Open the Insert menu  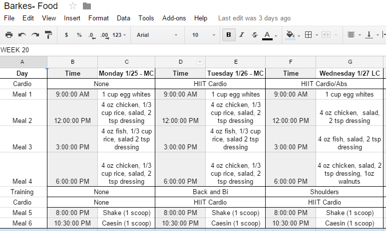pyautogui.click(x=72, y=18)
